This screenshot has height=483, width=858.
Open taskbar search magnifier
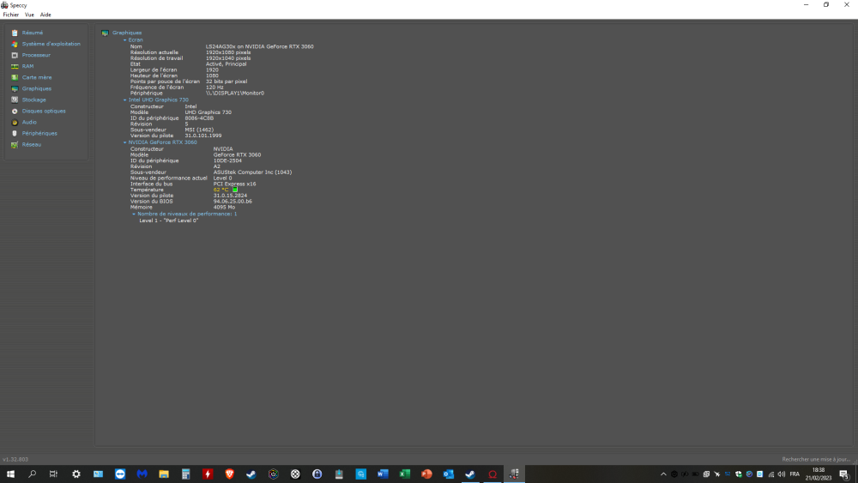(33, 474)
